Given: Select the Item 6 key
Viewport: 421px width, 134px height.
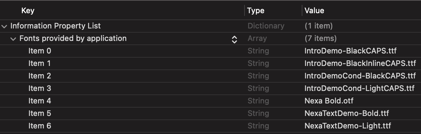Looking at the screenshot, I should 40,126.
